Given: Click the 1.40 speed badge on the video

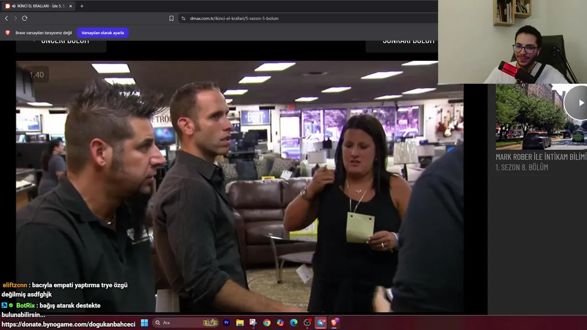Looking at the screenshot, I should point(37,75).
